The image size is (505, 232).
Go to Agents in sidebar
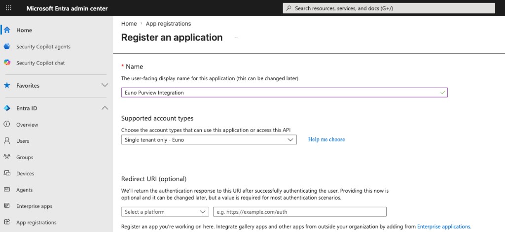[x=25, y=190]
